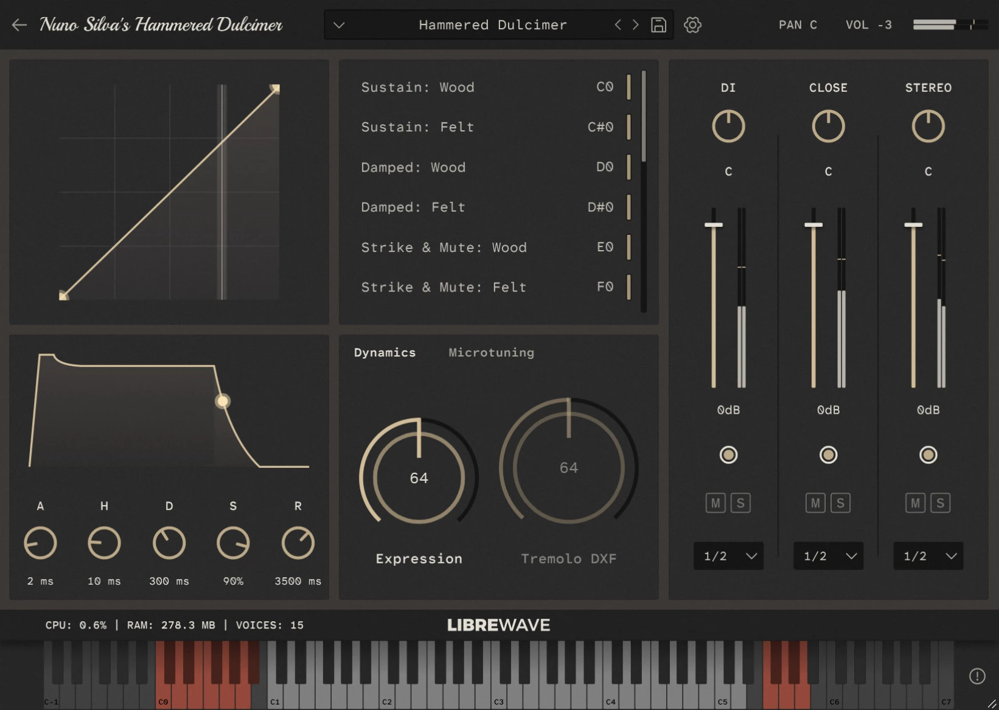Click the Hold knob
The image size is (999, 710).
(x=105, y=543)
